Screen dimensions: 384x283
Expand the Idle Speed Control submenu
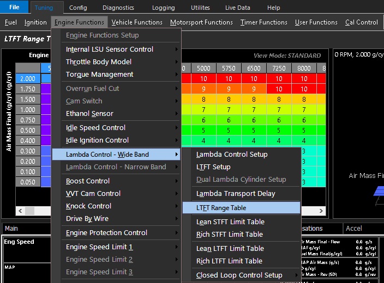pyautogui.click(x=116, y=128)
